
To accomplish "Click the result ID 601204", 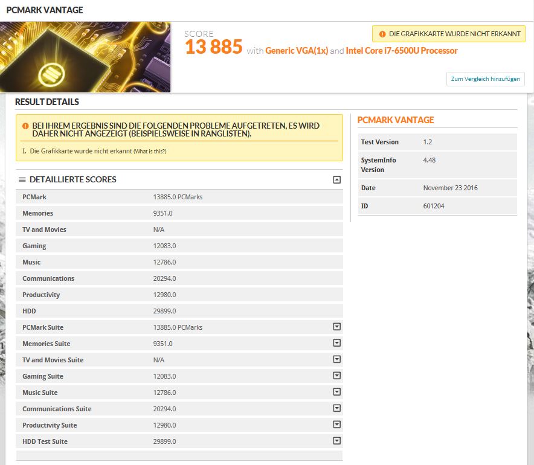I will tap(434, 206).
